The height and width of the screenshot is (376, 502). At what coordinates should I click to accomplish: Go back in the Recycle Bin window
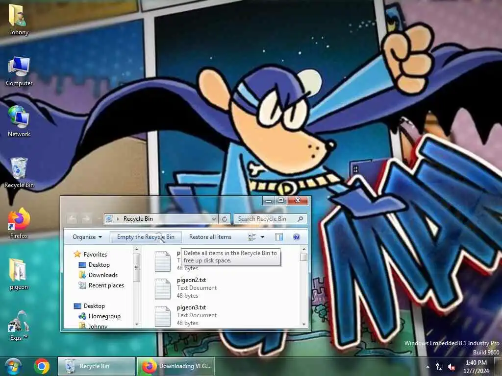73,219
